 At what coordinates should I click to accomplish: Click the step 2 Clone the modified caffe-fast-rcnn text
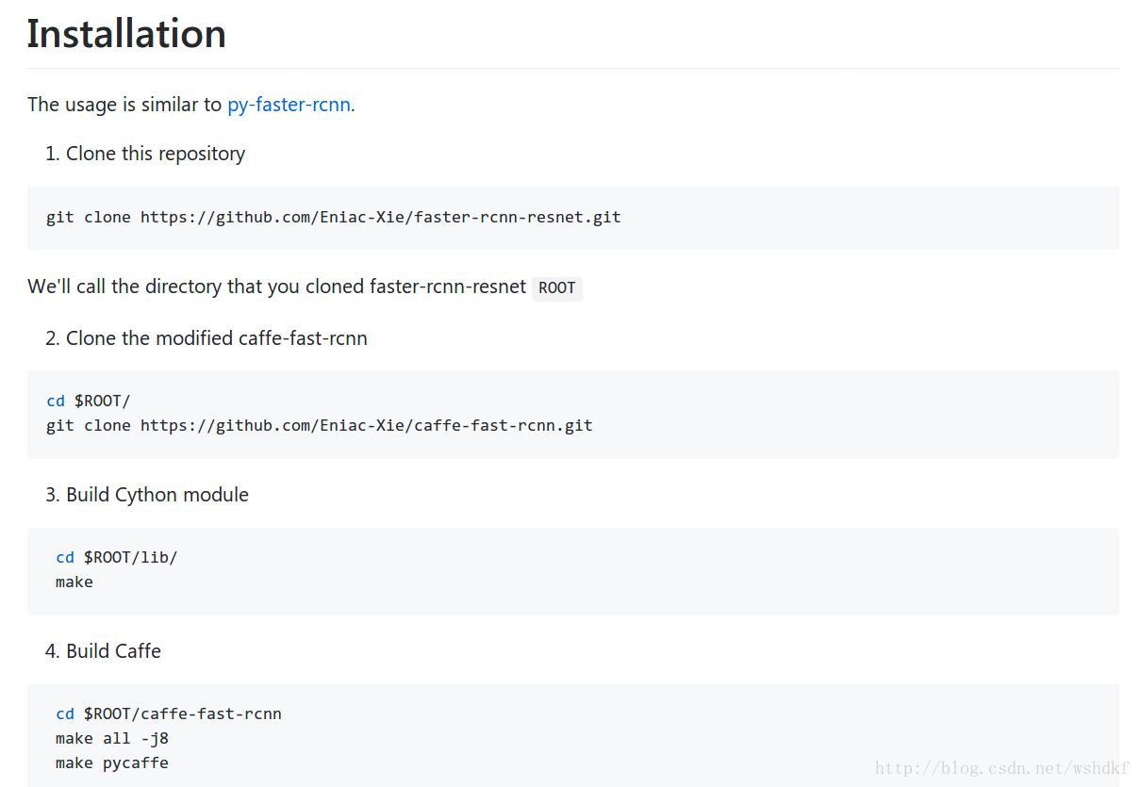pos(207,338)
